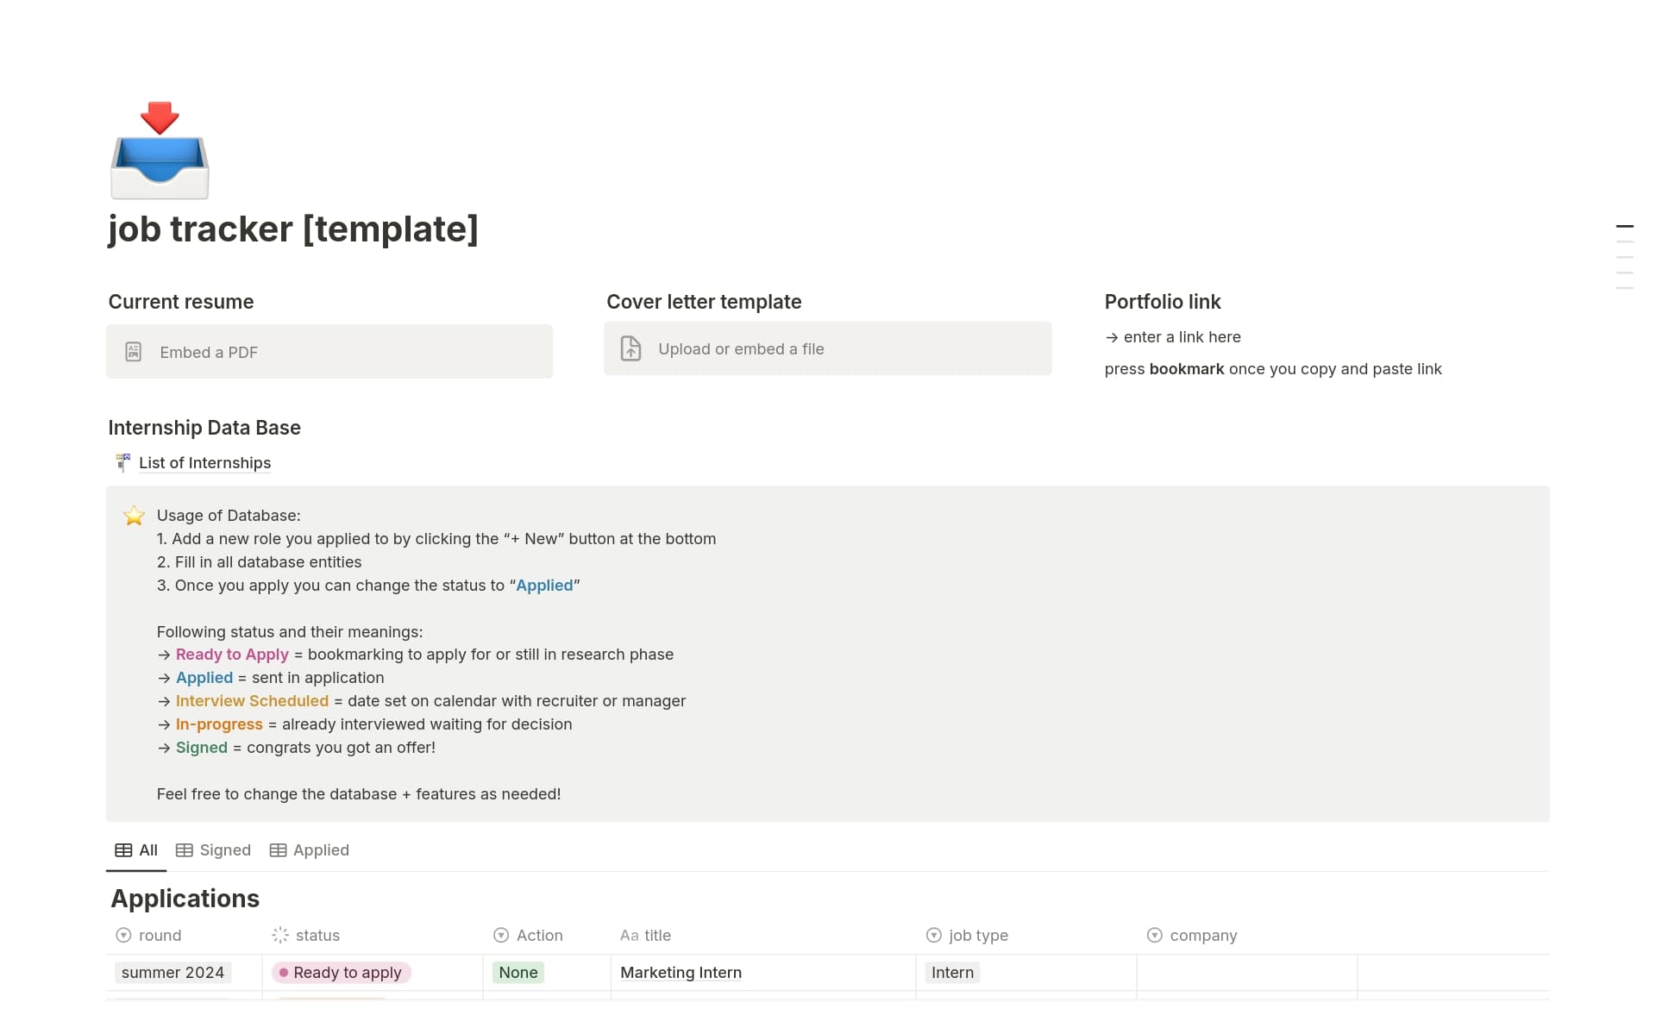Open the job type column header

977,935
